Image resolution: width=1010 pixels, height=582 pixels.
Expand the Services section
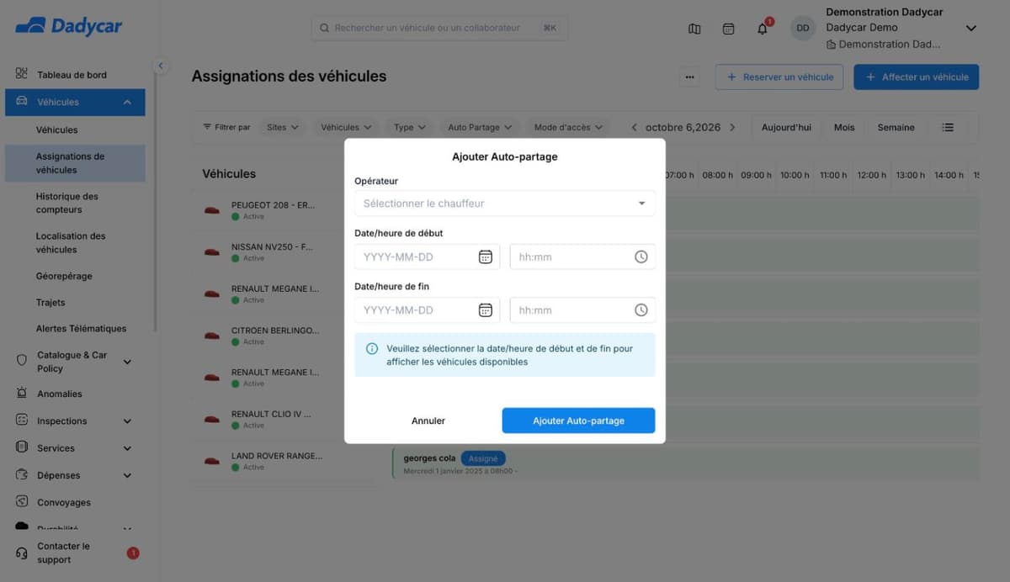[127, 448]
